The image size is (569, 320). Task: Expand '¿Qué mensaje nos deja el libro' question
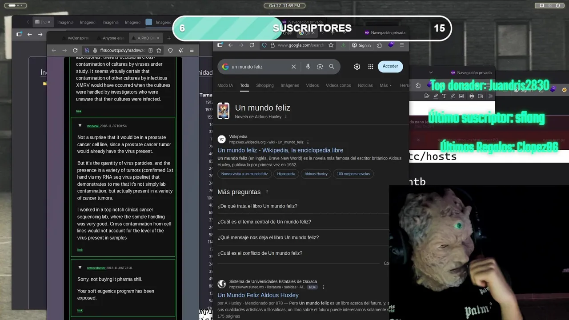point(303,237)
